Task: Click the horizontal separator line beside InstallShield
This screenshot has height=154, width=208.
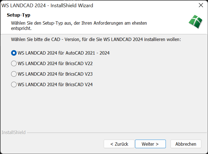Action: click(x=111, y=133)
